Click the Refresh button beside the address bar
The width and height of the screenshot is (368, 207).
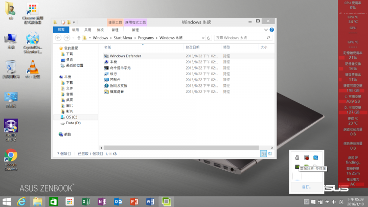tap(209, 38)
